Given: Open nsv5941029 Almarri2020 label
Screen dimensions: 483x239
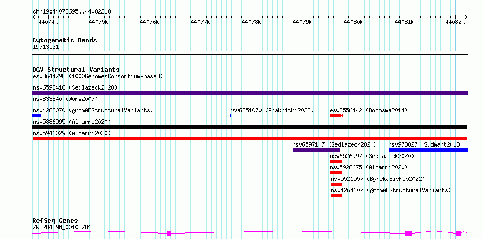Looking at the screenshot, I should tap(72, 133).
